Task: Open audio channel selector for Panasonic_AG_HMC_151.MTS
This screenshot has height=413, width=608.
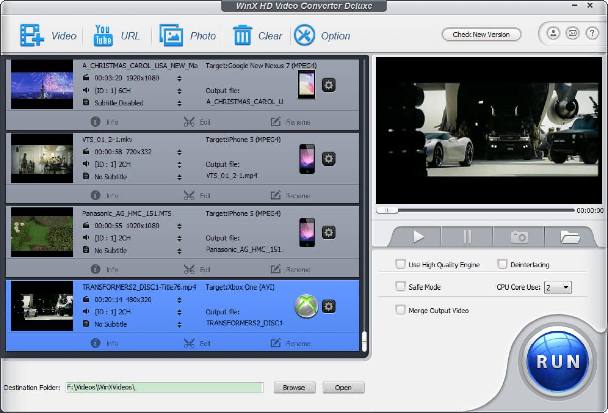Action: pyautogui.click(x=180, y=238)
